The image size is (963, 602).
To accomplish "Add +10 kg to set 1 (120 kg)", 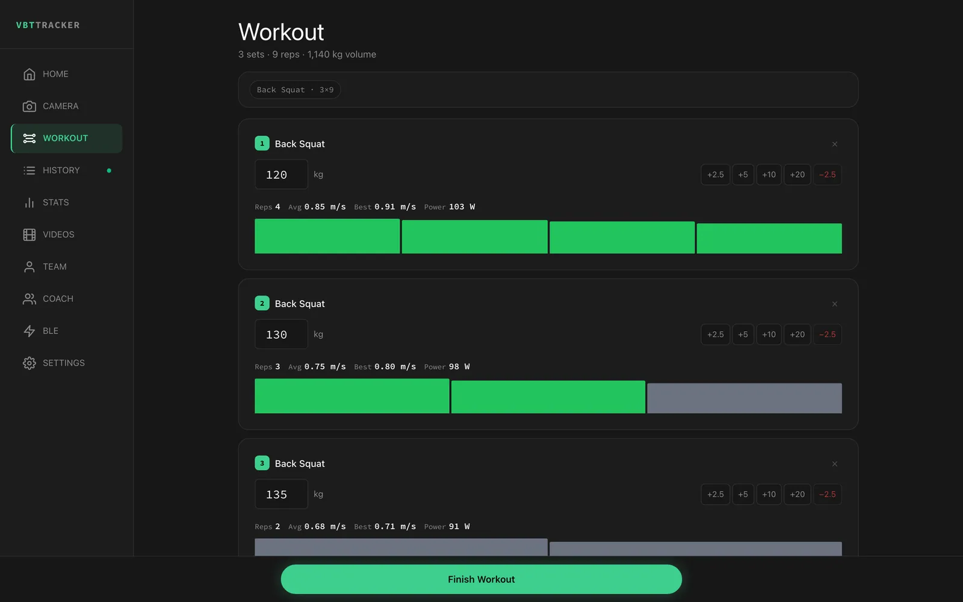I will 769,175.
